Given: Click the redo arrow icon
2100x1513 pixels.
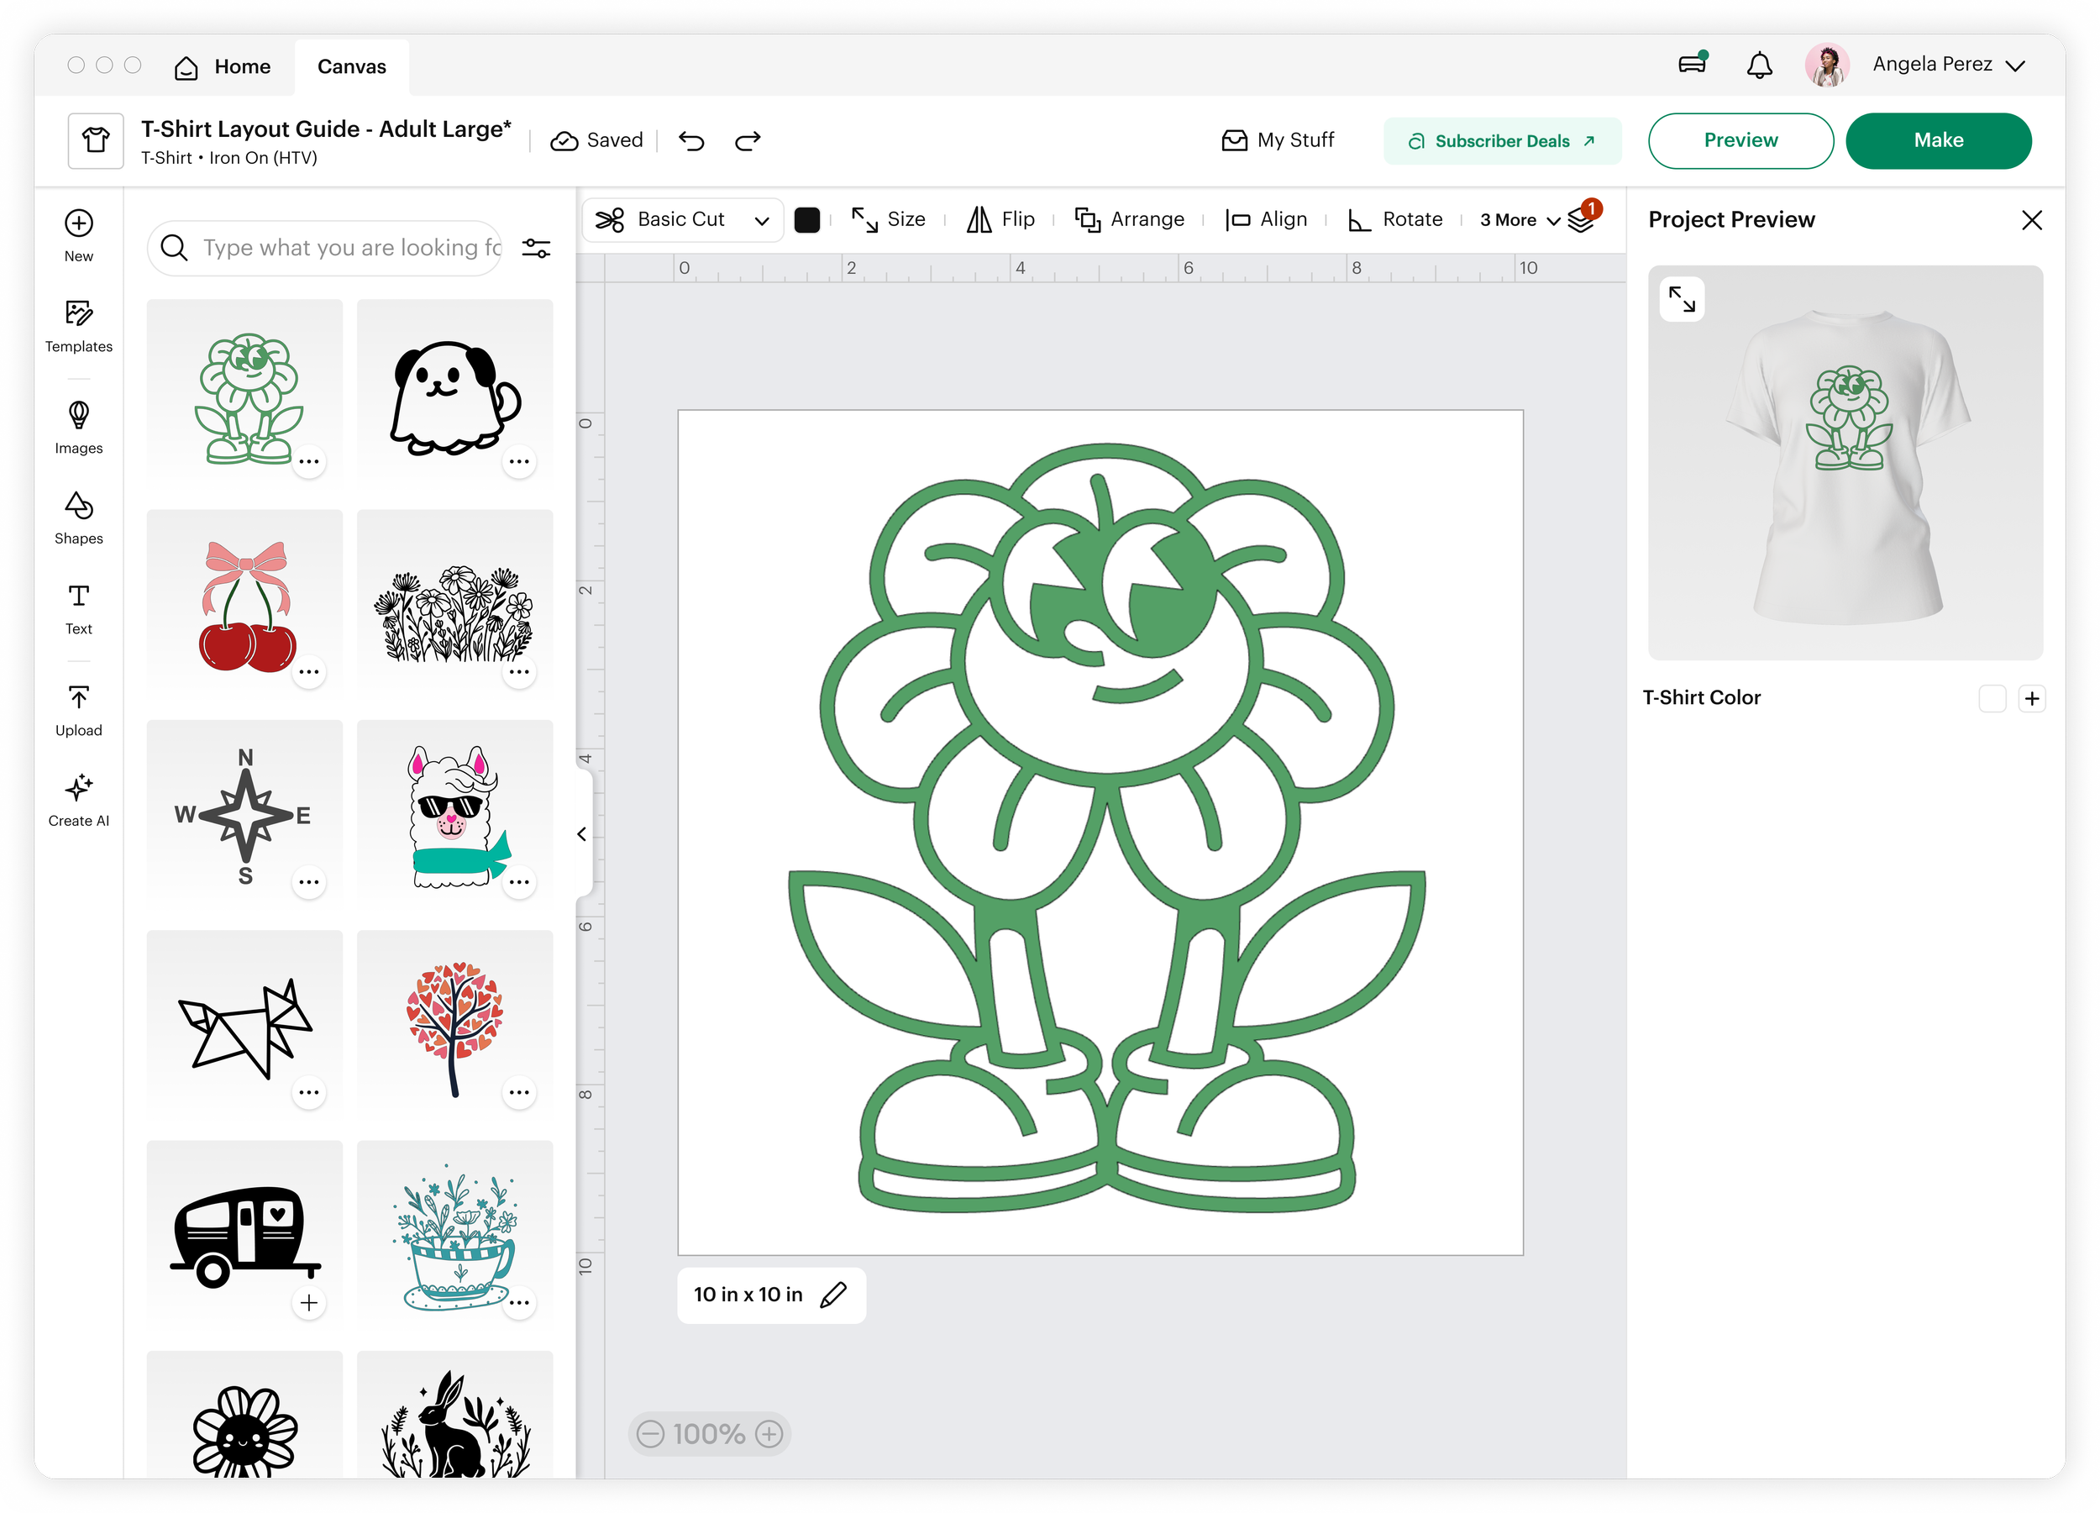Looking at the screenshot, I should click(748, 141).
